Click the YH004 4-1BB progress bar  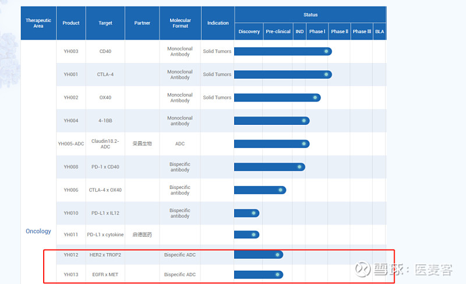(x=271, y=121)
